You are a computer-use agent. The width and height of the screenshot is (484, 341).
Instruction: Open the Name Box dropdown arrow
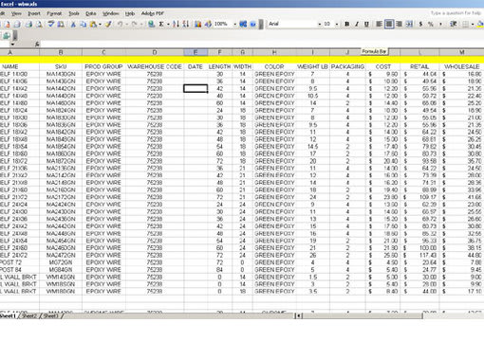pyautogui.click(x=12, y=45)
